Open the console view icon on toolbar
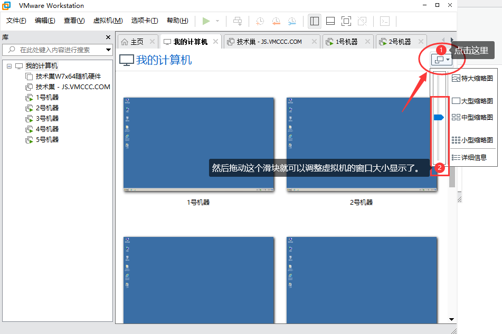The height and width of the screenshot is (334, 502). tap(384, 21)
